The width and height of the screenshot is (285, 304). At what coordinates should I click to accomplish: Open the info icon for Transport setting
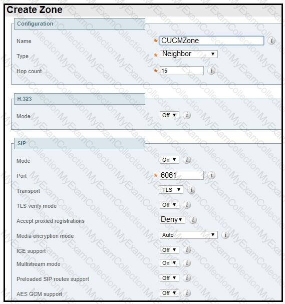pos(191,190)
